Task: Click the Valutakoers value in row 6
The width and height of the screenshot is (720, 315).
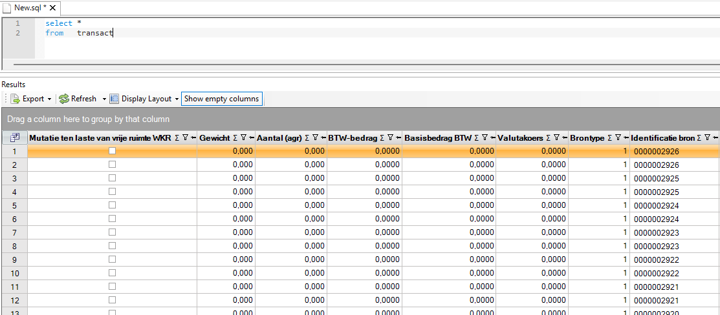Action: 532,219
